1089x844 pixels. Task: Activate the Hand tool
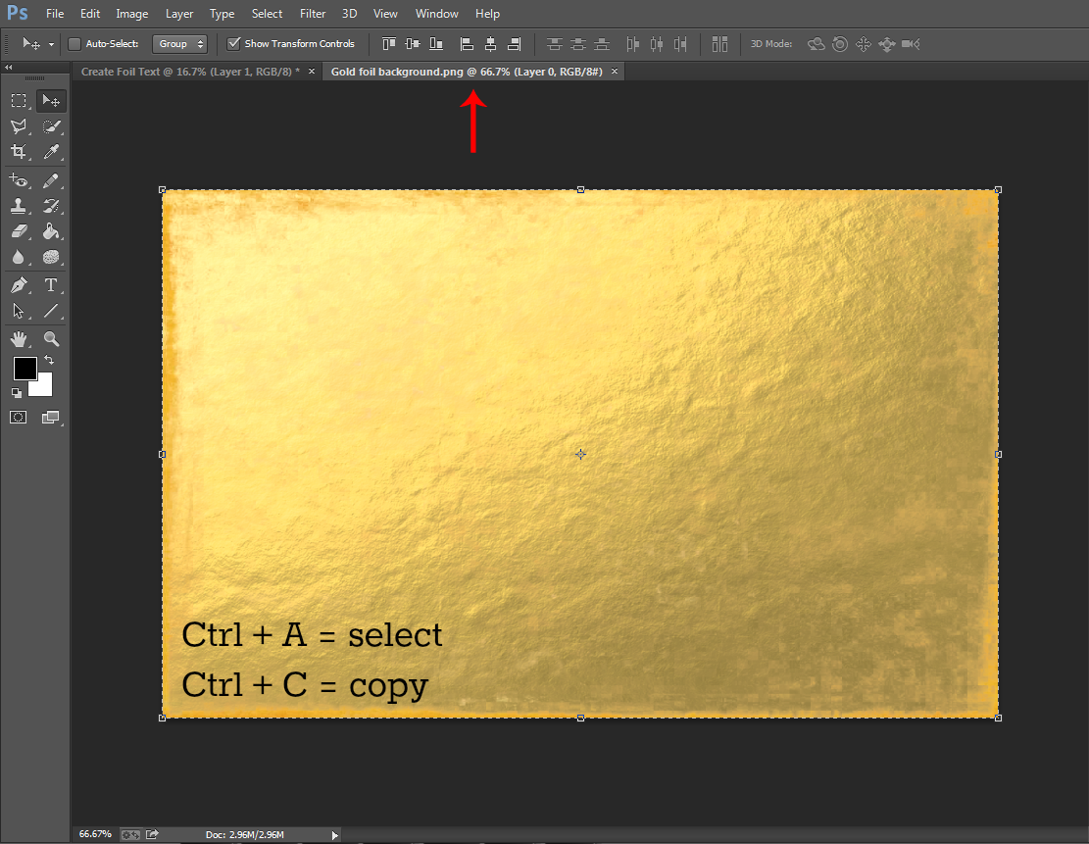click(19, 339)
